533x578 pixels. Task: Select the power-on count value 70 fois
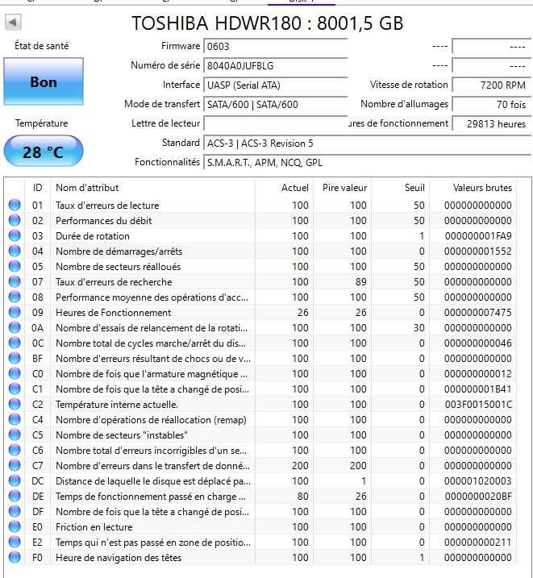[491, 104]
